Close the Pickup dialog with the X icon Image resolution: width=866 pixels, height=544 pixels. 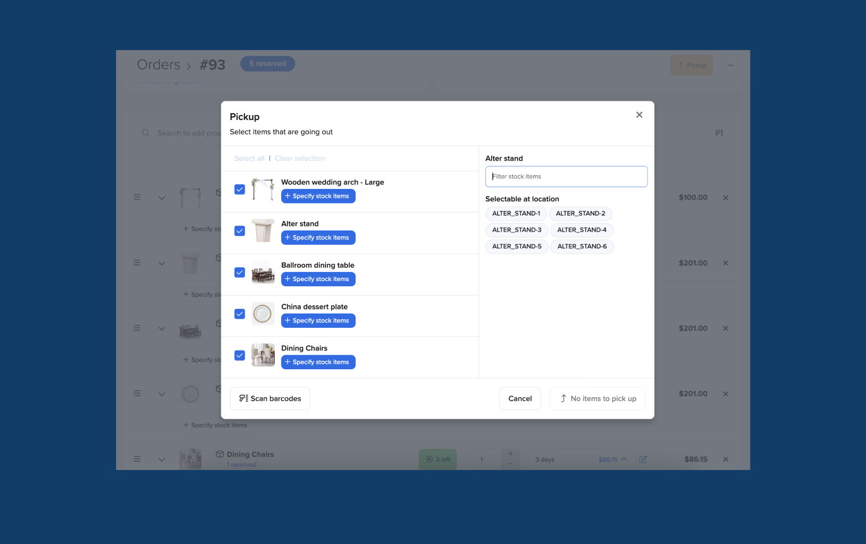639,115
